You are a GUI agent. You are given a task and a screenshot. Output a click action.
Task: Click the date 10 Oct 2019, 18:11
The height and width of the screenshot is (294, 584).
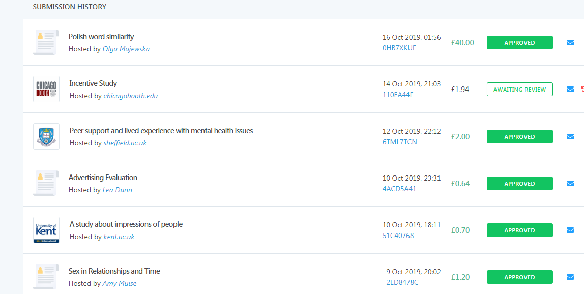click(412, 225)
